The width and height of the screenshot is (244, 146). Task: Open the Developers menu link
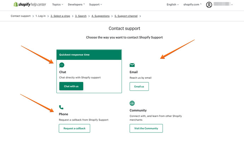(x=75, y=5)
